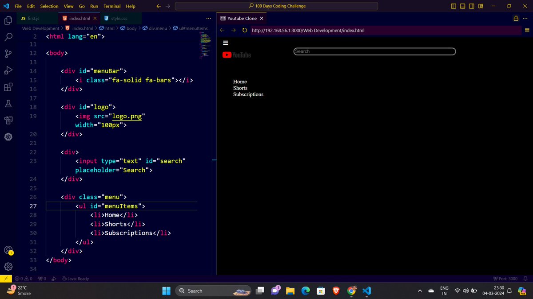Close the Youtube Clone preview tab
This screenshot has width=533, height=299.
click(x=262, y=18)
